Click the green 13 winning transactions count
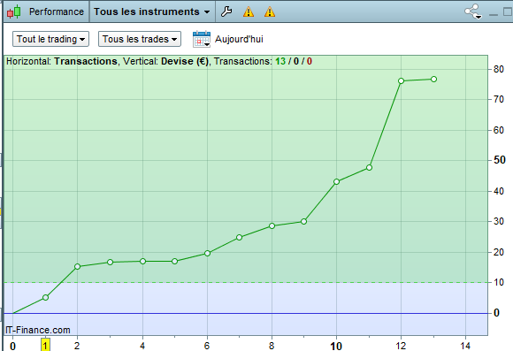This screenshot has height=351, width=513. [x=280, y=61]
